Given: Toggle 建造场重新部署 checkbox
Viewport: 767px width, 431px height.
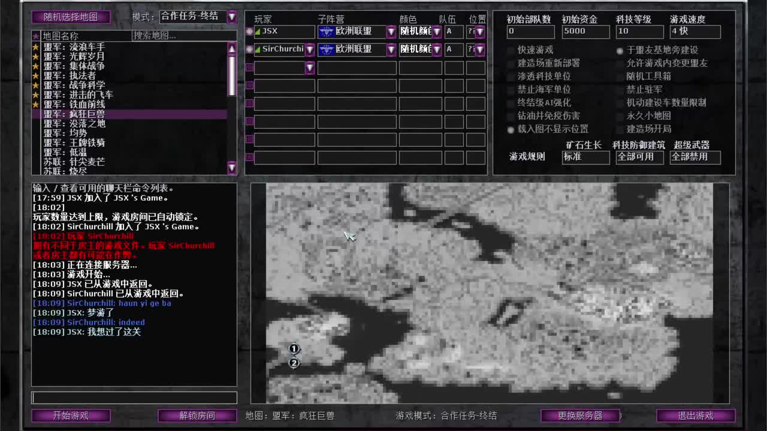Looking at the screenshot, I should coord(511,63).
